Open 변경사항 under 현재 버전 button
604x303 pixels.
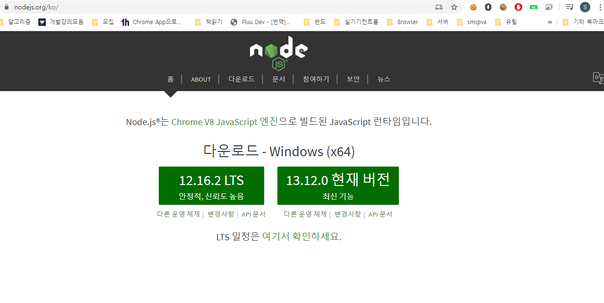click(x=348, y=214)
